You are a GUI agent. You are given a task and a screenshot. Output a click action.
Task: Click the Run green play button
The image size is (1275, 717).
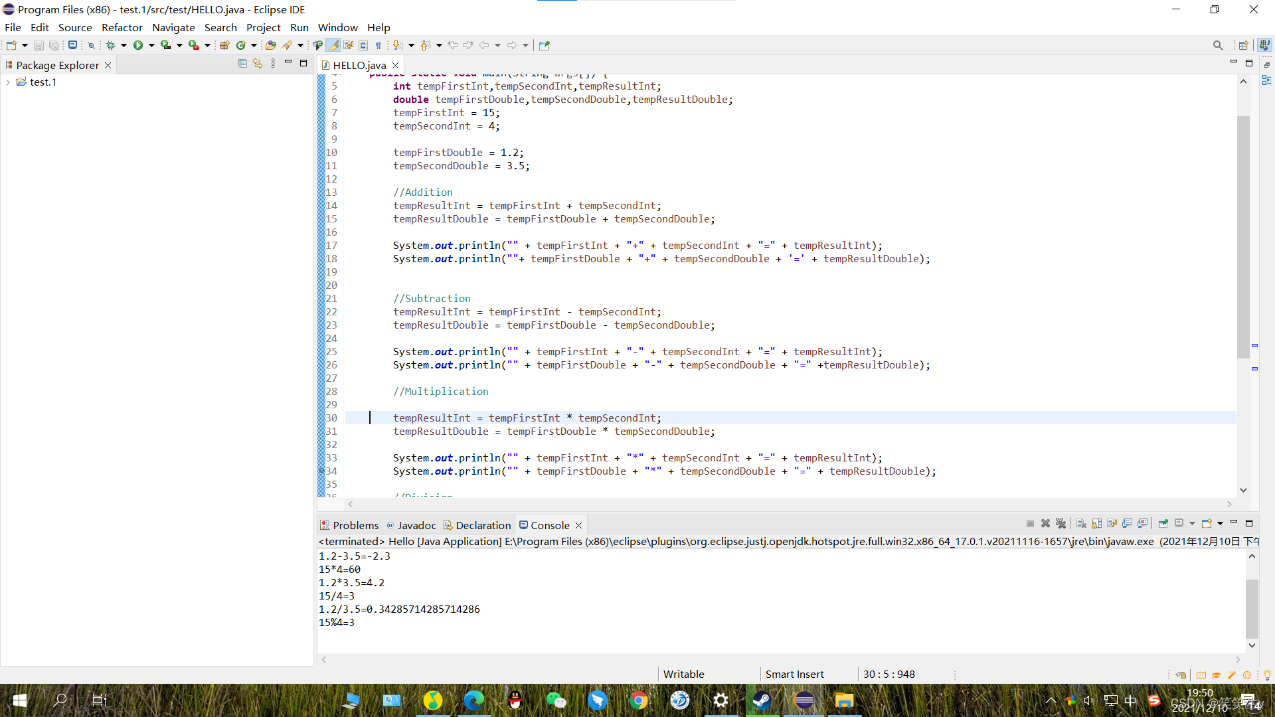pyautogui.click(x=138, y=45)
